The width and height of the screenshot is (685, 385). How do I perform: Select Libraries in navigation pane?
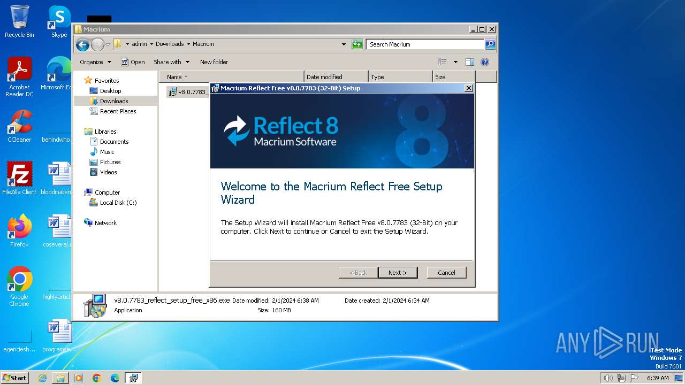105,132
